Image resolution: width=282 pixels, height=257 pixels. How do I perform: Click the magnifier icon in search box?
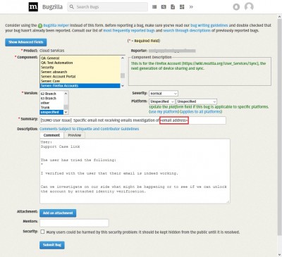point(72,7)
